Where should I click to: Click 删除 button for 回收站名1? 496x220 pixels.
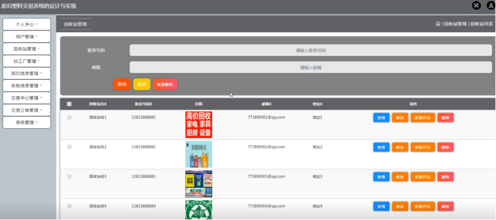[445, 117]
